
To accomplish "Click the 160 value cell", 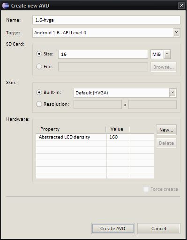I will [118, 137].
